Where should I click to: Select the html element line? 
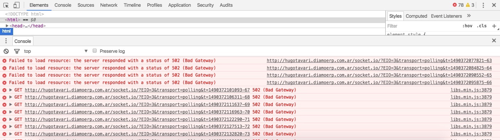click(192, 20)
